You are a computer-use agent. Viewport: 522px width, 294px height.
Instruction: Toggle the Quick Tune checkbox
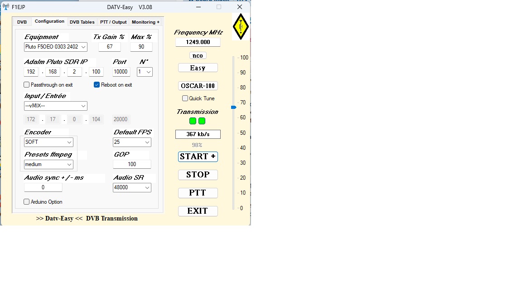click(185, 98)
